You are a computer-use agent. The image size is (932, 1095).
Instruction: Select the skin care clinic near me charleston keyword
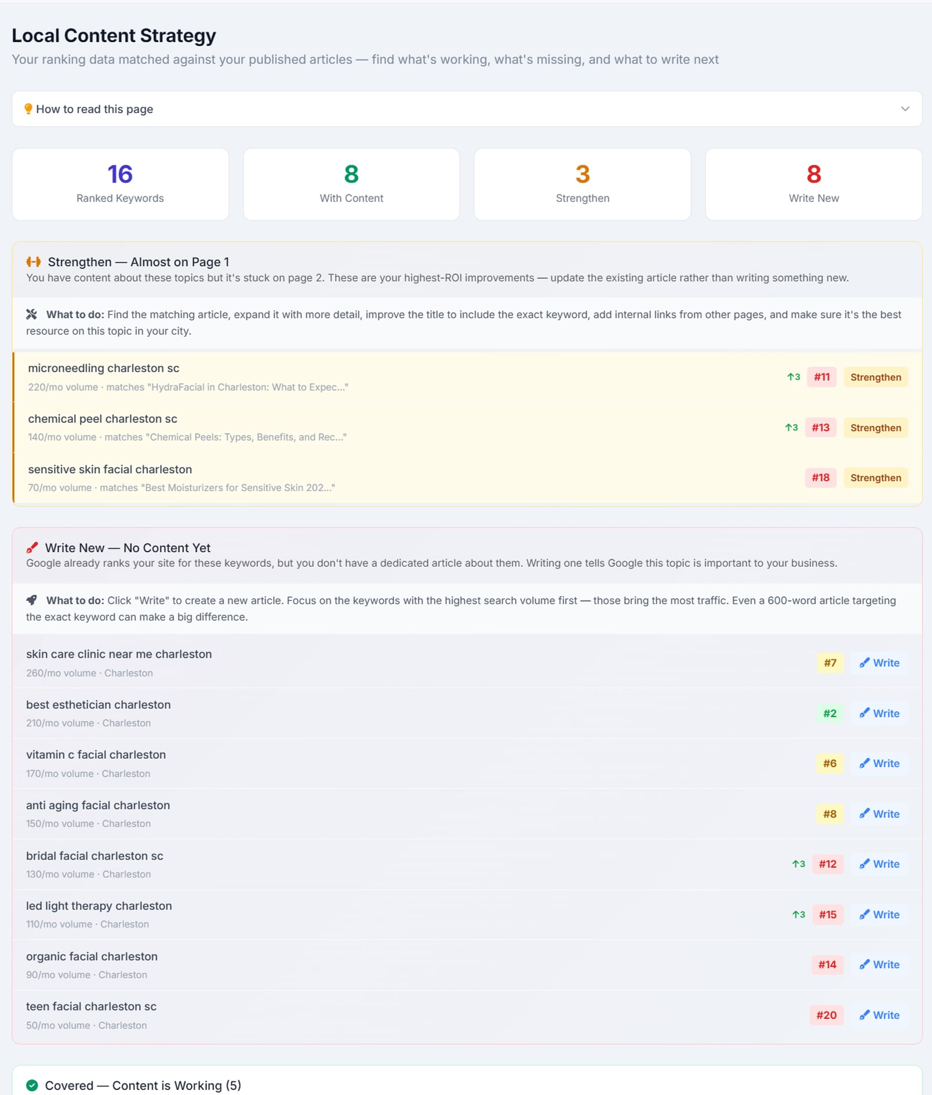pos(119,654)
